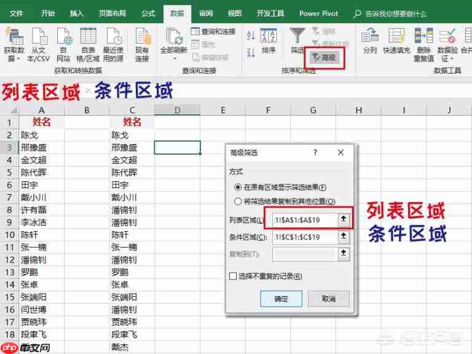Screen dimensions: 472x354
Task: Switch to 开始 tab
Action: tap(47, 14)
